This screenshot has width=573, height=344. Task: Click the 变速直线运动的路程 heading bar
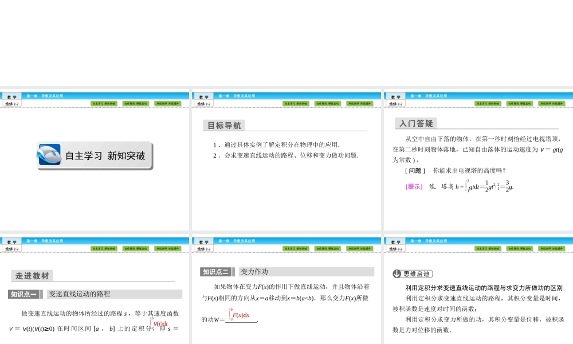[x=80, y=295]
